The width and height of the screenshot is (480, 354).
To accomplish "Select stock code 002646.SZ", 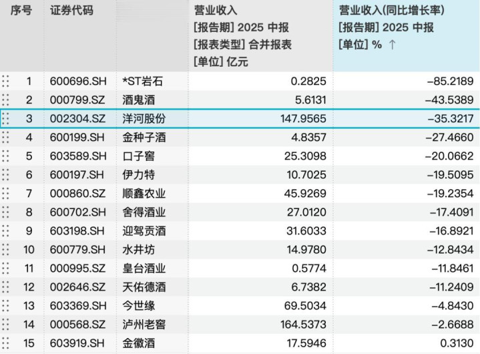I will click(77, 287).
